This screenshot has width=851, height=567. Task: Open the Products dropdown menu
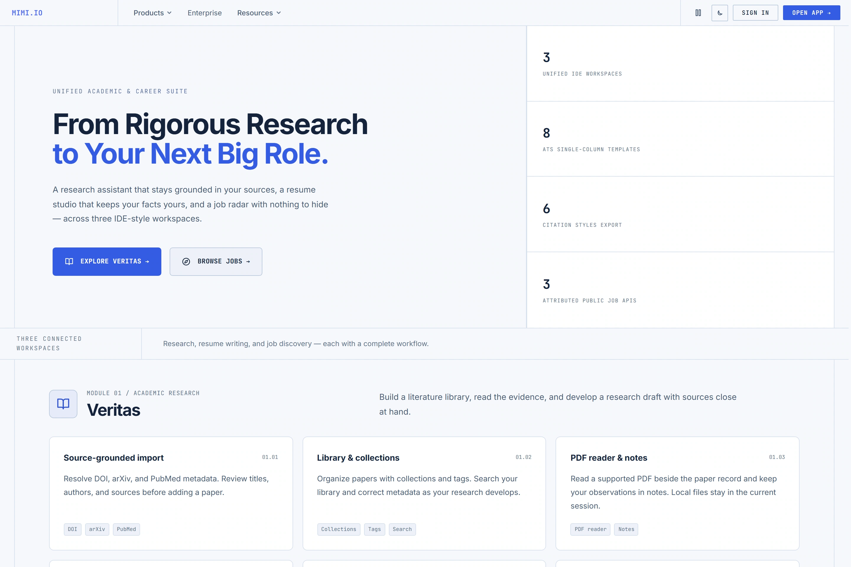tap(152, 13)
